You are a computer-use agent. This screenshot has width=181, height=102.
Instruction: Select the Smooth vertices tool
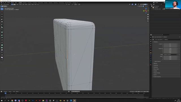click(2, 50)
